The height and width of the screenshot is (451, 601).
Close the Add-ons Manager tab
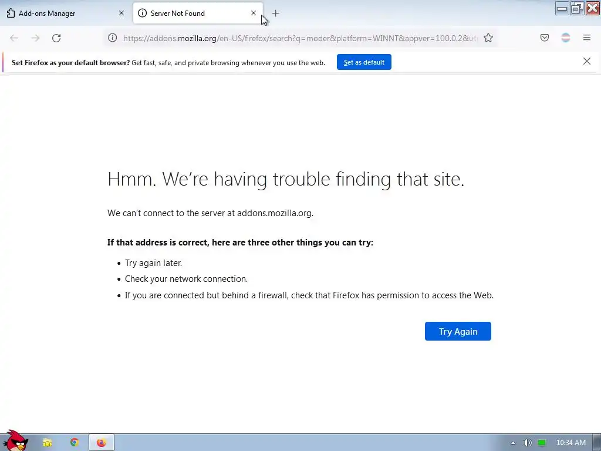click(x=121, y=13)
